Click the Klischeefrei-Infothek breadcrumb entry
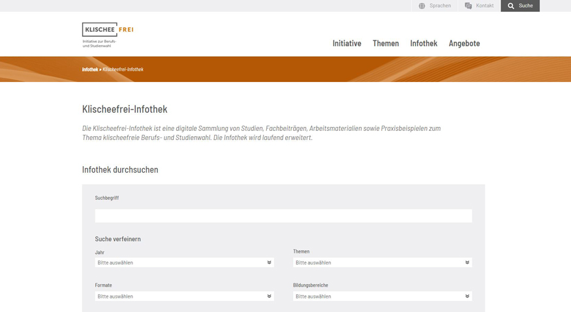The height and width of the screenshot is (312, 571). pyautogui.click(x=123, y=70)
